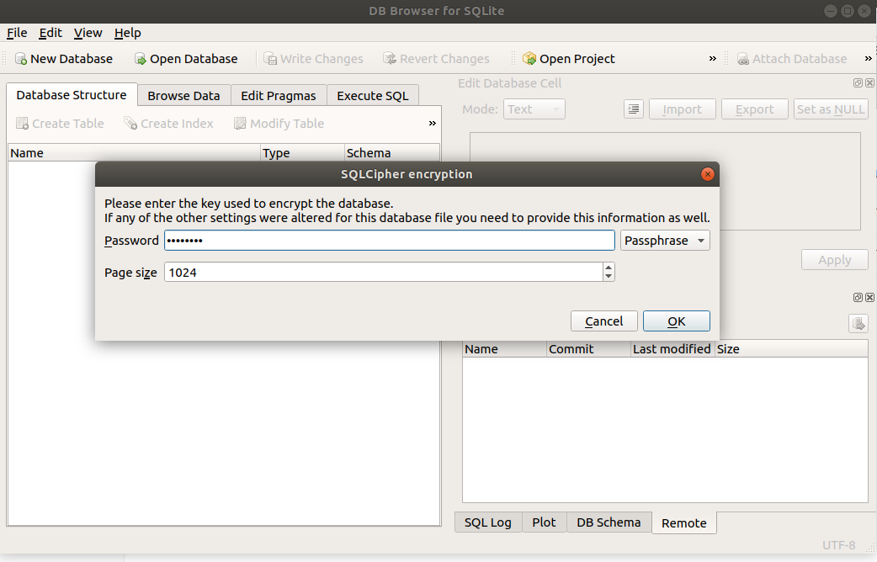Expand structure toolbar overflow after Modify Table
The height and width of the screenshot is (562, 877).
click(433, 123)
